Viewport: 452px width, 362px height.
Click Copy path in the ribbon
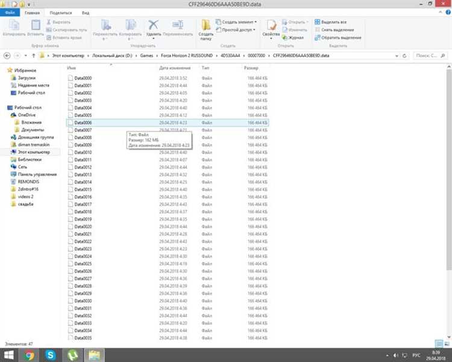pos(66,30)
